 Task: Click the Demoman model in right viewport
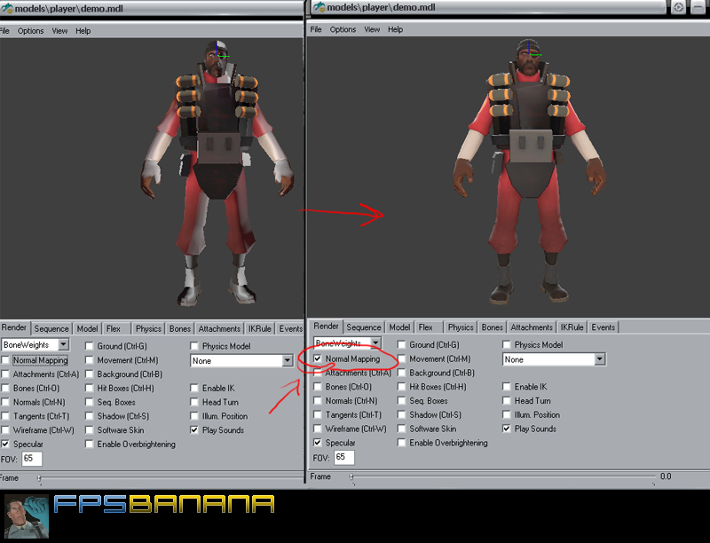529,171
